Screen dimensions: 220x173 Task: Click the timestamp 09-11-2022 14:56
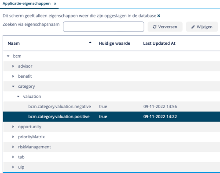160,107
